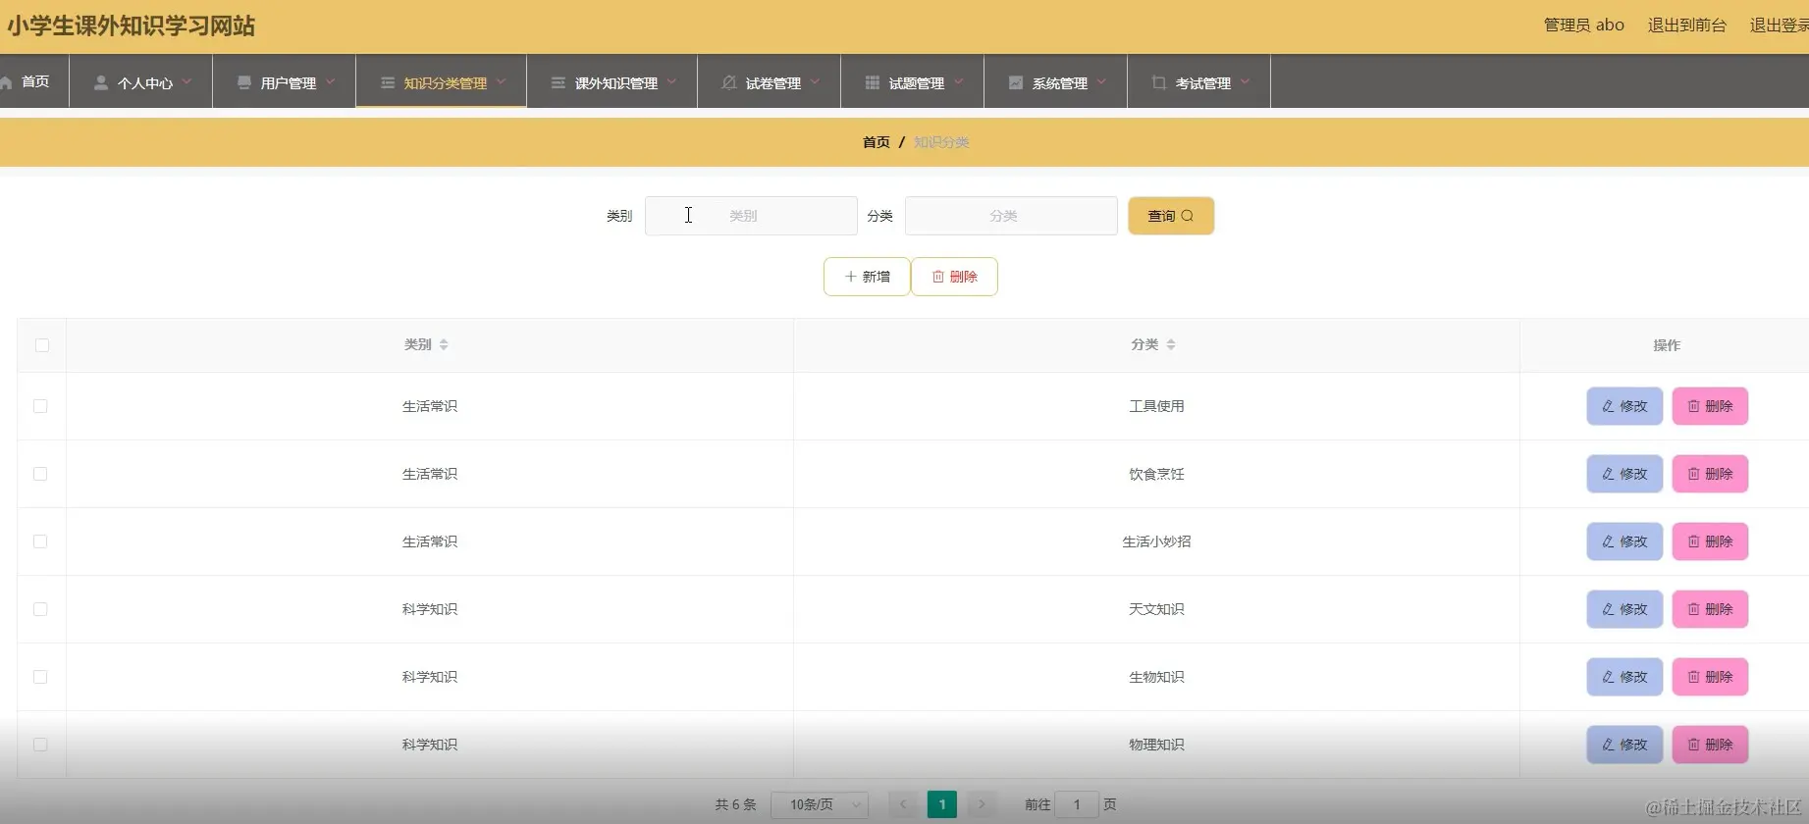Open the 试卷管理 menu

tap(770, 81)
